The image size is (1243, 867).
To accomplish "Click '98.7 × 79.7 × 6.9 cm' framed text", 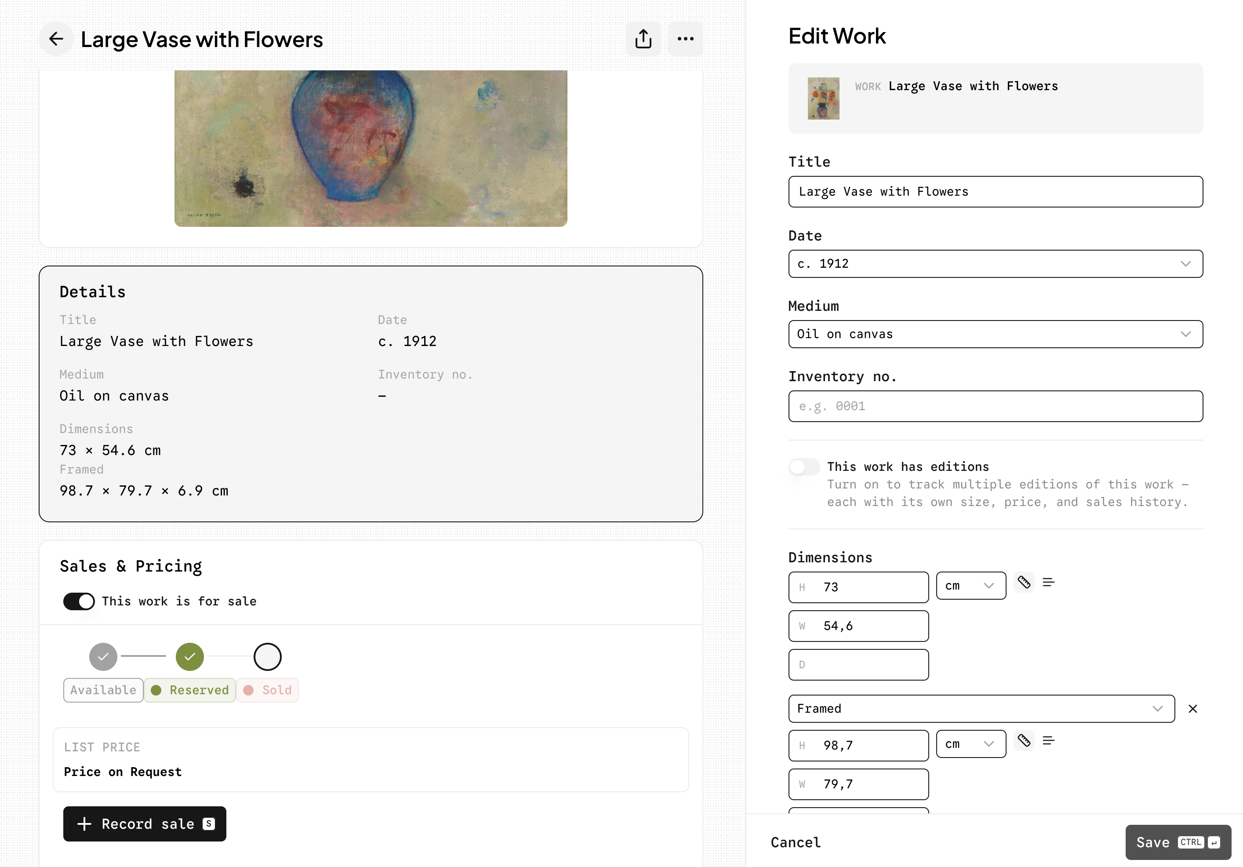I will click(x=143, y=491).
